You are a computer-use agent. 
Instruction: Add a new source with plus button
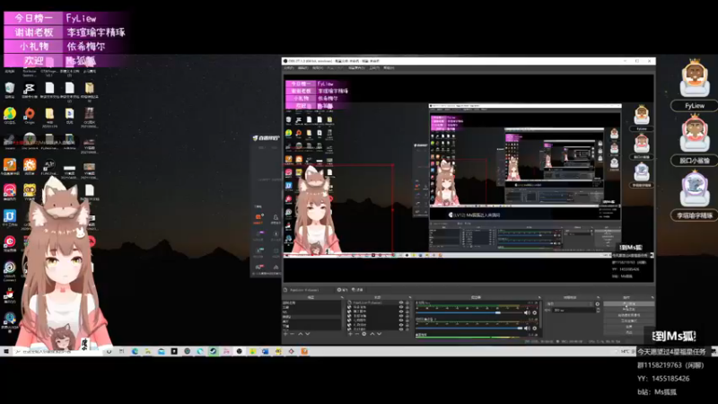tap(350, 333)
